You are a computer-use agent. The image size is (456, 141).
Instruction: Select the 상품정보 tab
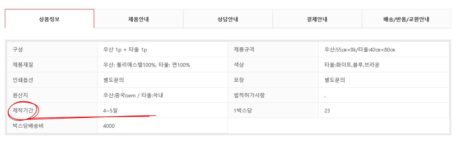[x=49, y=19]
